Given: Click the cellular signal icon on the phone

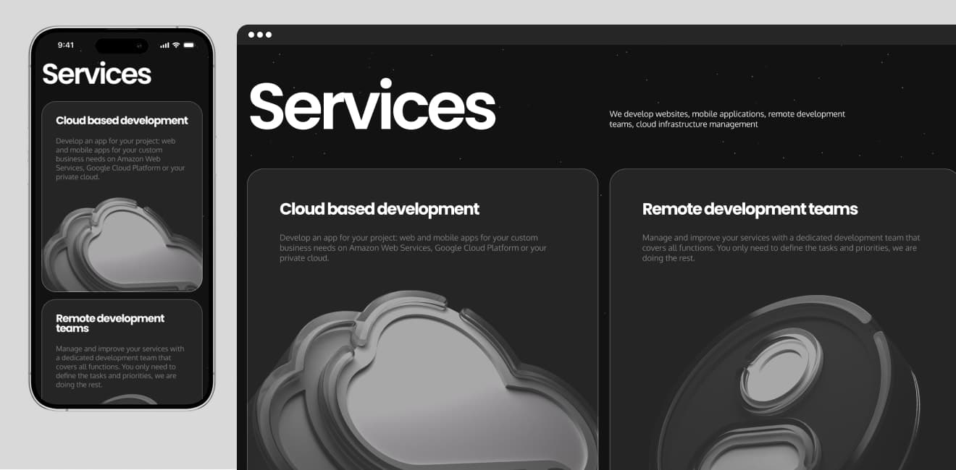Looking at the screenshot, I should [164, 45].
